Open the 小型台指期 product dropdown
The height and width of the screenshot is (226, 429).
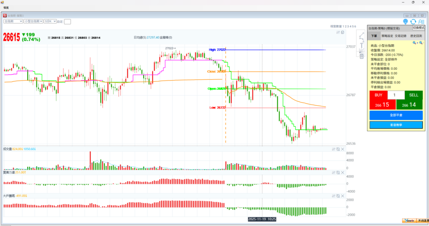[33, 21]
